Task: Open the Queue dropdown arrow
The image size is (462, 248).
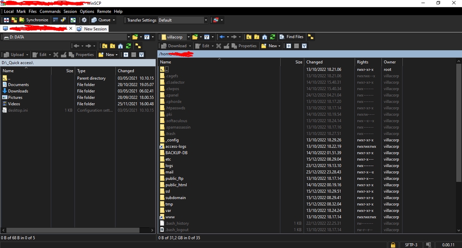Action: coord(114,20)
